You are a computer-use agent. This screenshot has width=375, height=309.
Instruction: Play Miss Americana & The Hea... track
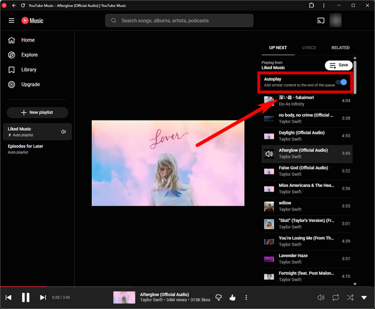[x=307, y=189]
